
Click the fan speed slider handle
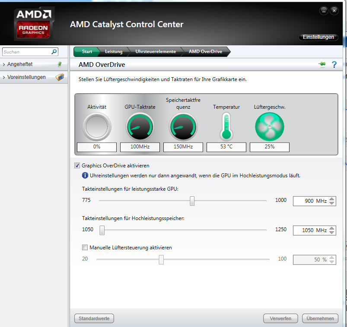pos(161,260)
